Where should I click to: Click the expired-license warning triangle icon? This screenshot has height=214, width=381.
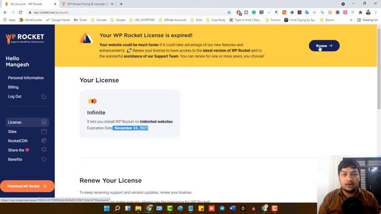(86, 39)
